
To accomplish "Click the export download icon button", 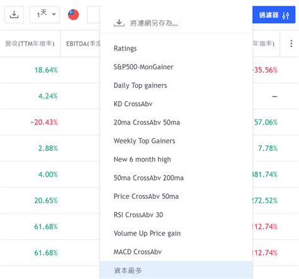I will 14,15.
